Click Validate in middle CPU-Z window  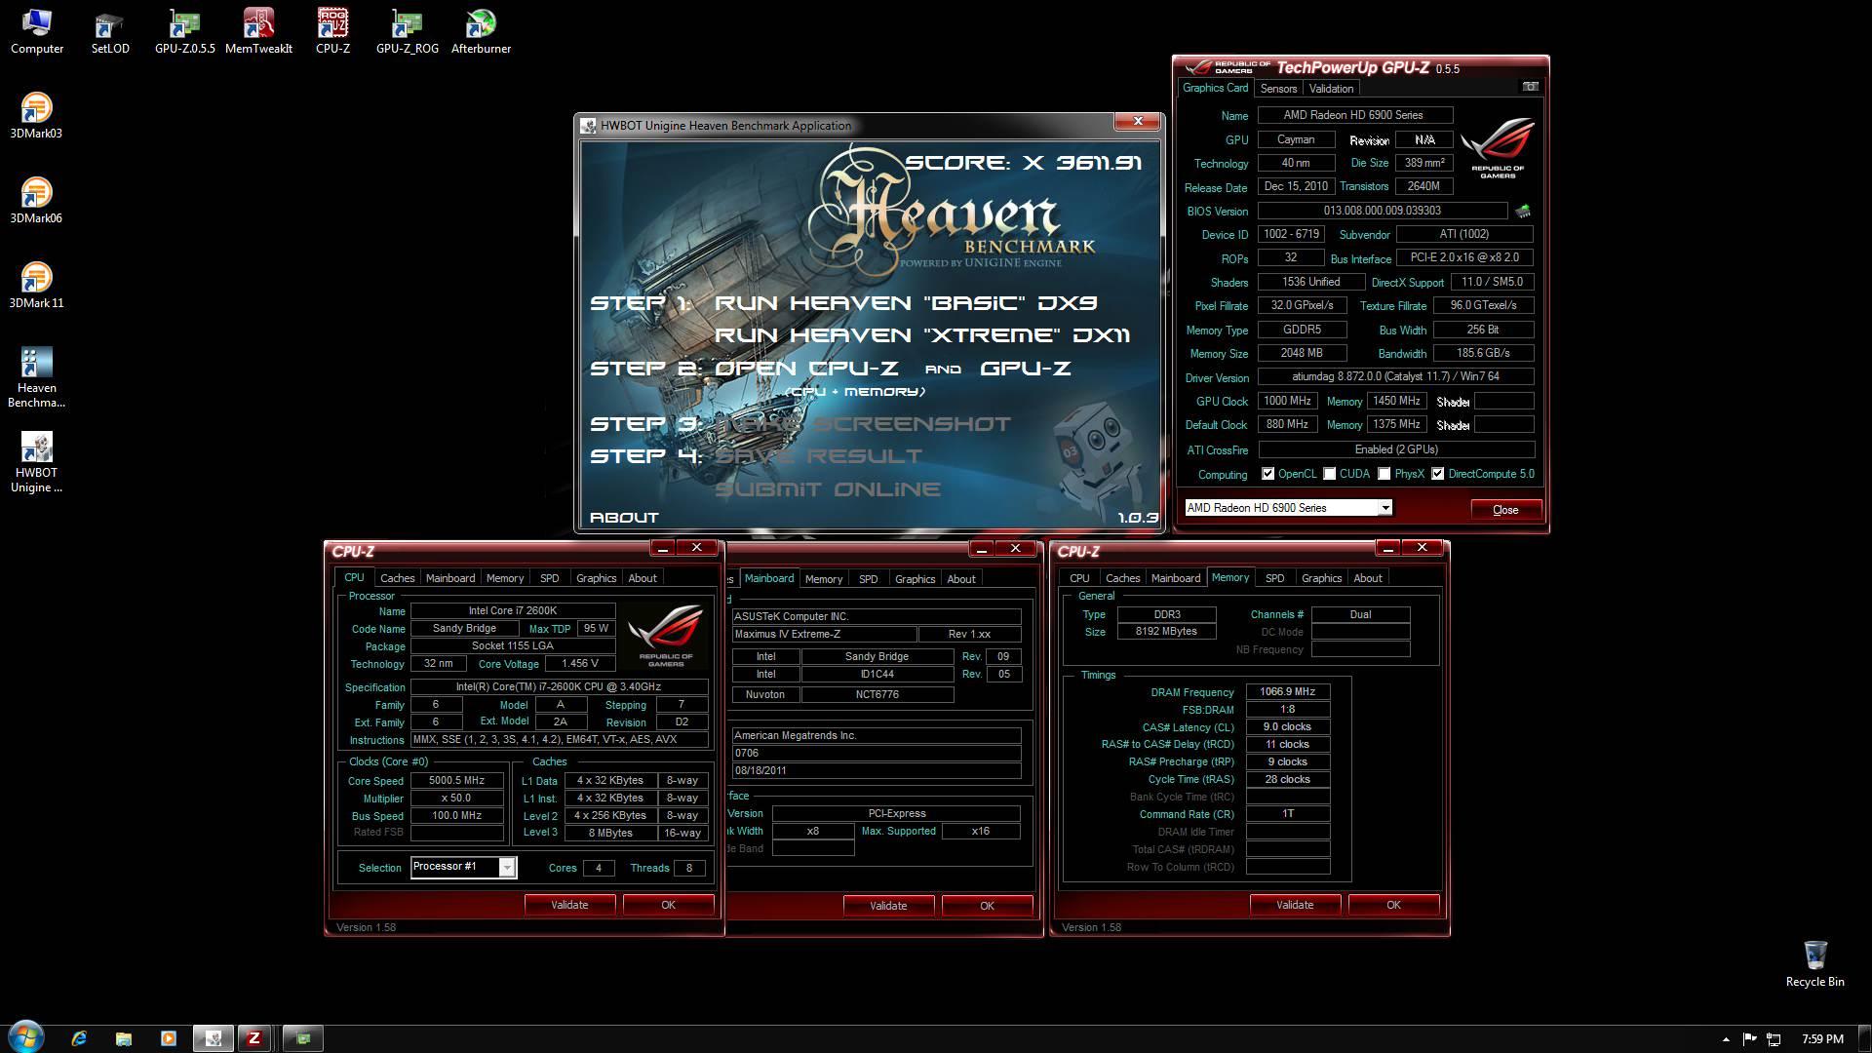[x=888, y=906]
